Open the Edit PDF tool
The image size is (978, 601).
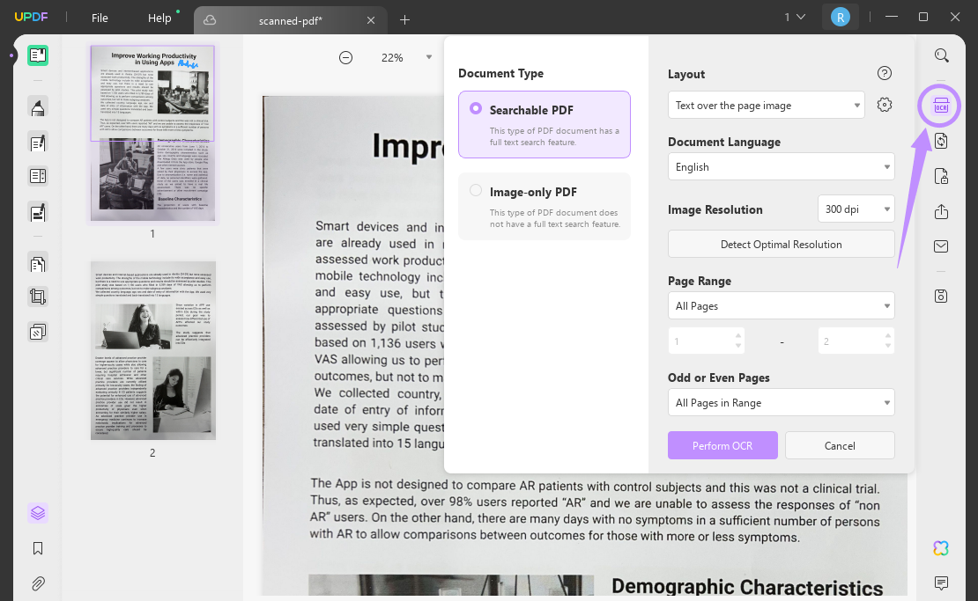(37, 143)
